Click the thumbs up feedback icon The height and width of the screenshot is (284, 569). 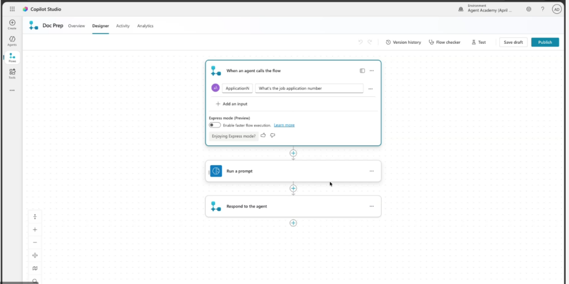pos(263,135)
